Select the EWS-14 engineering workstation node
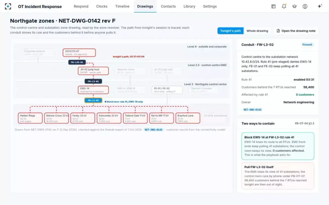Screen dimensions: 329x205 click(93, 90)
